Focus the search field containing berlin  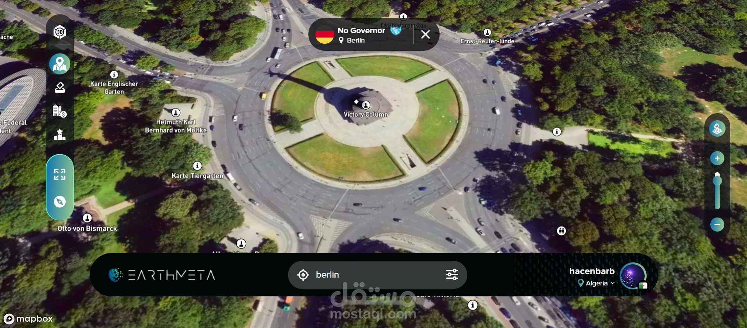click(377, 275)
